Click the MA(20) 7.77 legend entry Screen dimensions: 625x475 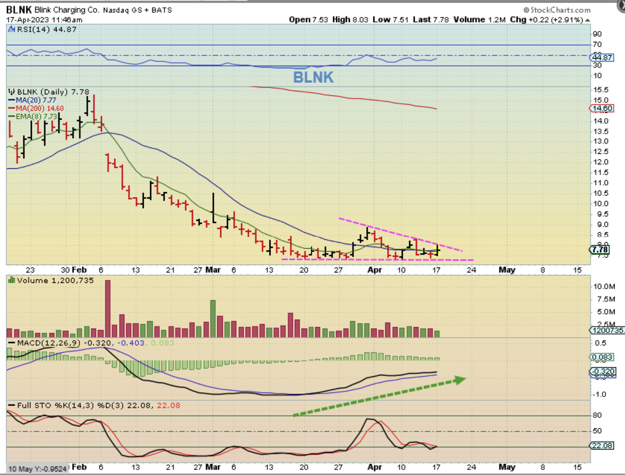32,100
